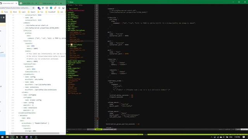Image resolution: width=248 pixels, height=139 pixels.
Task: Expand the es-filebeat/ directory
Action: [x=73, y=18]
